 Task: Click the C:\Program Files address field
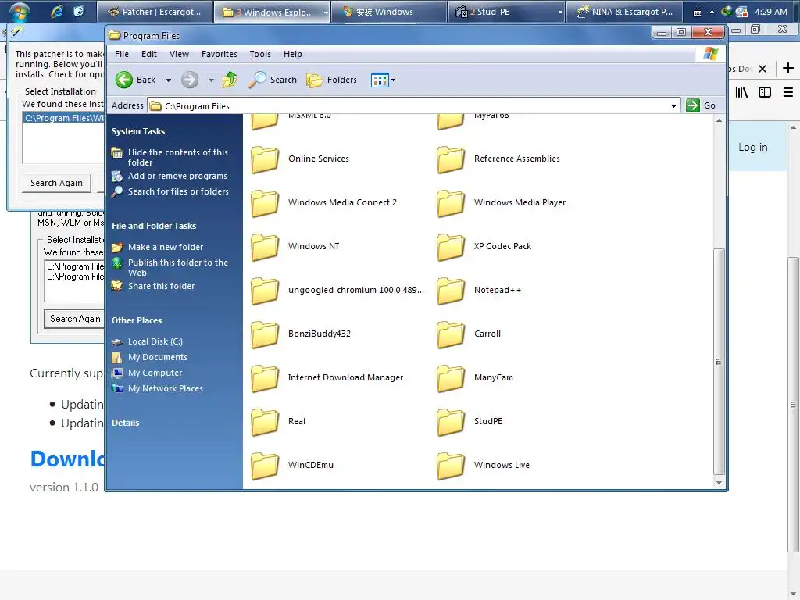(413, 106)
